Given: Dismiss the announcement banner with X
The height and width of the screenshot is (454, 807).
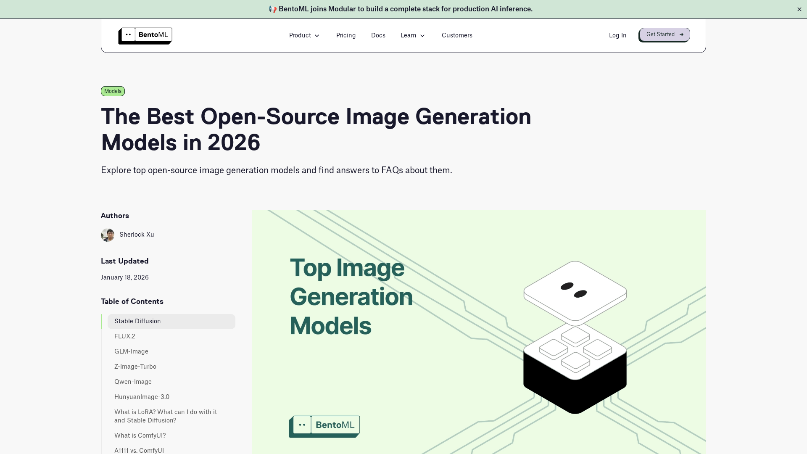Looking at the screenshot, I should pyautogui.click(x=799, y=9).
